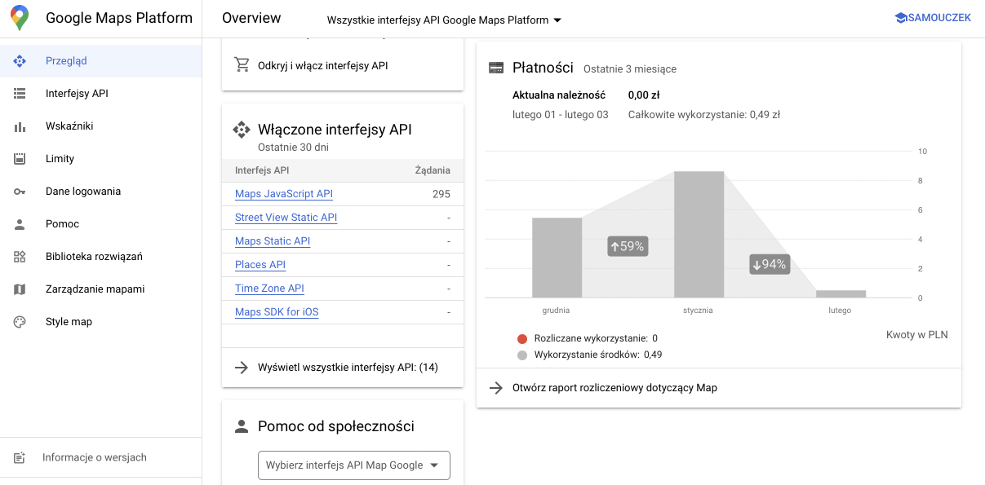The height and width of the screenshot is (485, 985).
Task: Select Informacje o wersjach in the sidebar
Action: (x=95, y=457)
